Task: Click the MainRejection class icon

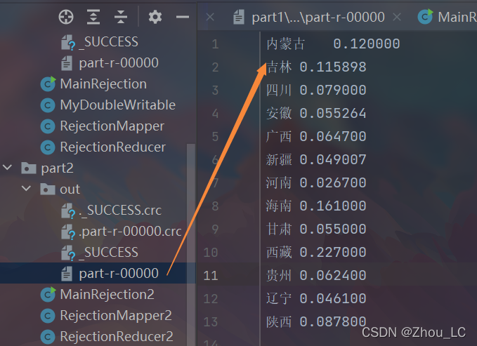Action: [x=48, y=84]
